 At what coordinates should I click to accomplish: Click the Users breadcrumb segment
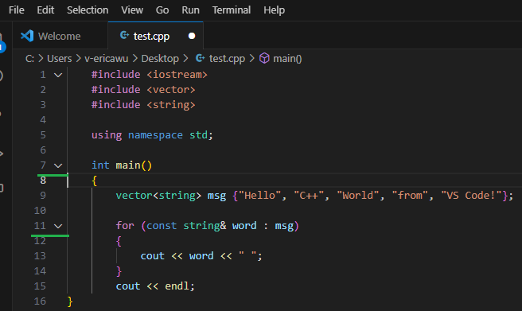pos(59,59)
